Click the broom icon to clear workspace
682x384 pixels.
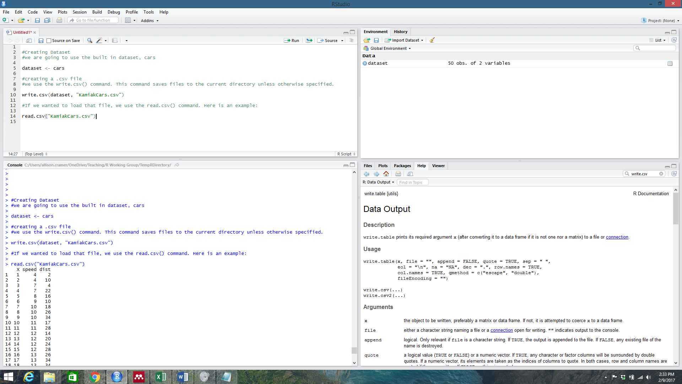click(432, 40)
